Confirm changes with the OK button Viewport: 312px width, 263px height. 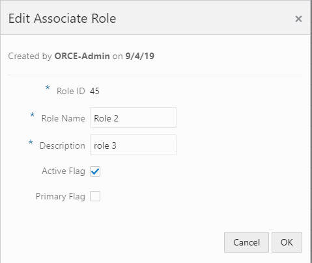point(287,242)
